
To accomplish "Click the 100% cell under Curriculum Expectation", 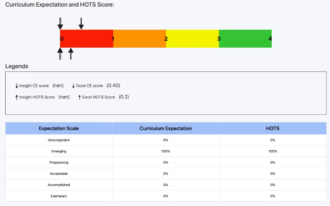I will point(166,151).
